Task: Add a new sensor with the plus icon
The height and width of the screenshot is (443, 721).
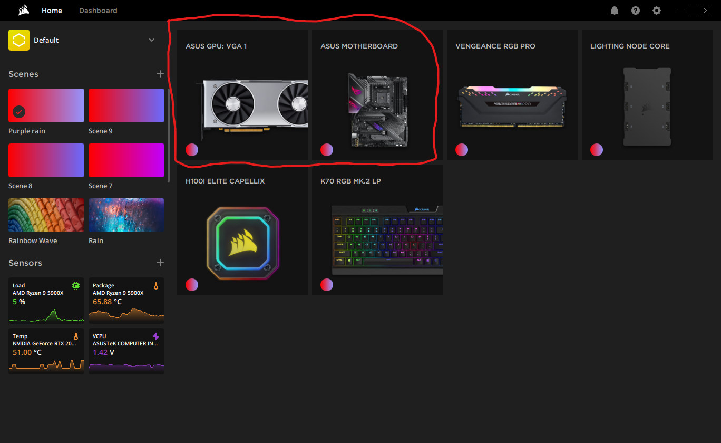Action: (160, 263)
